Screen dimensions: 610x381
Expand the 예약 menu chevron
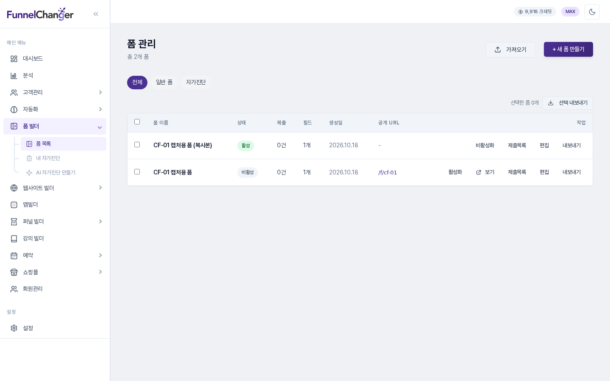click(x=100, y=255)
